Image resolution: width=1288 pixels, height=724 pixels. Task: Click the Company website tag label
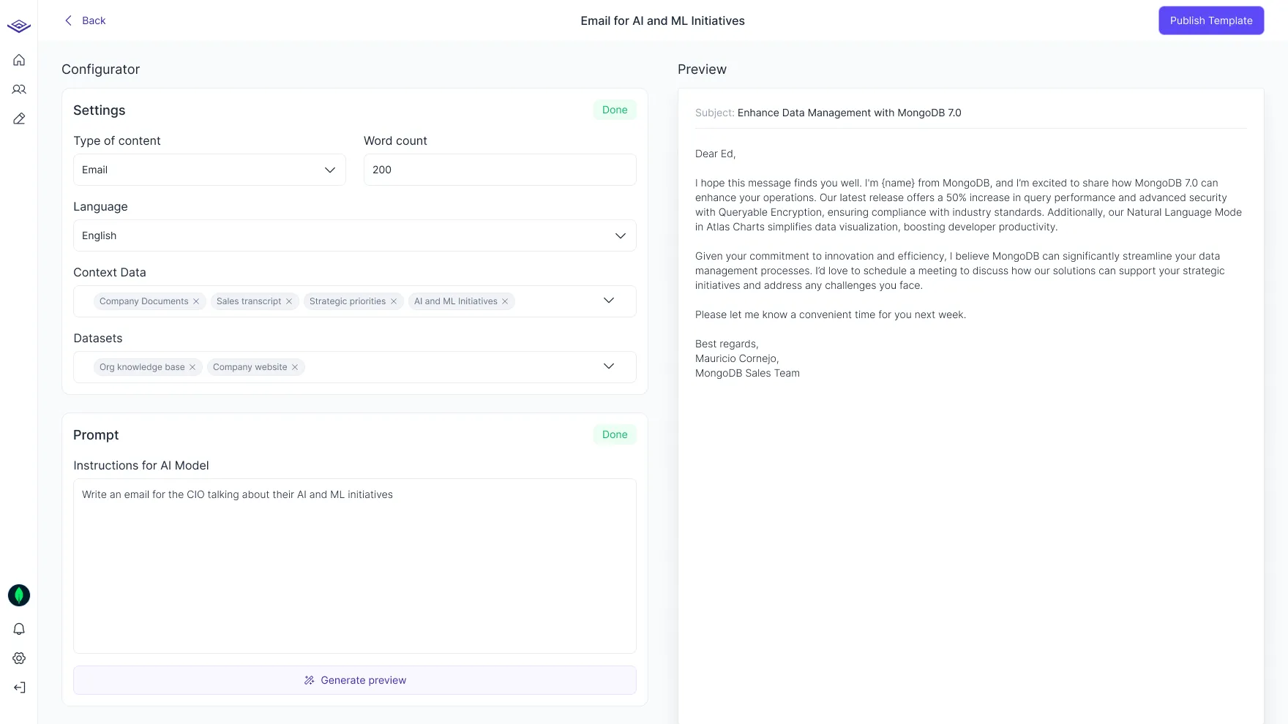click(x=250, y=367)
